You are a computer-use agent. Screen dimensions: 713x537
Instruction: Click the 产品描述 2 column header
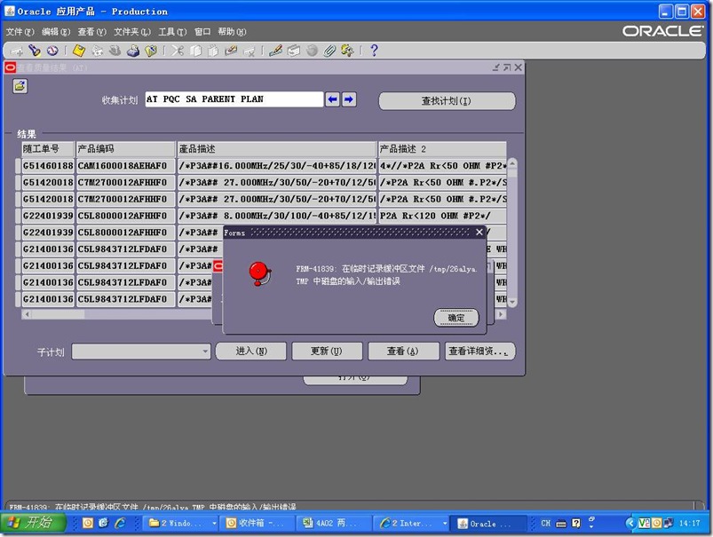442,149
